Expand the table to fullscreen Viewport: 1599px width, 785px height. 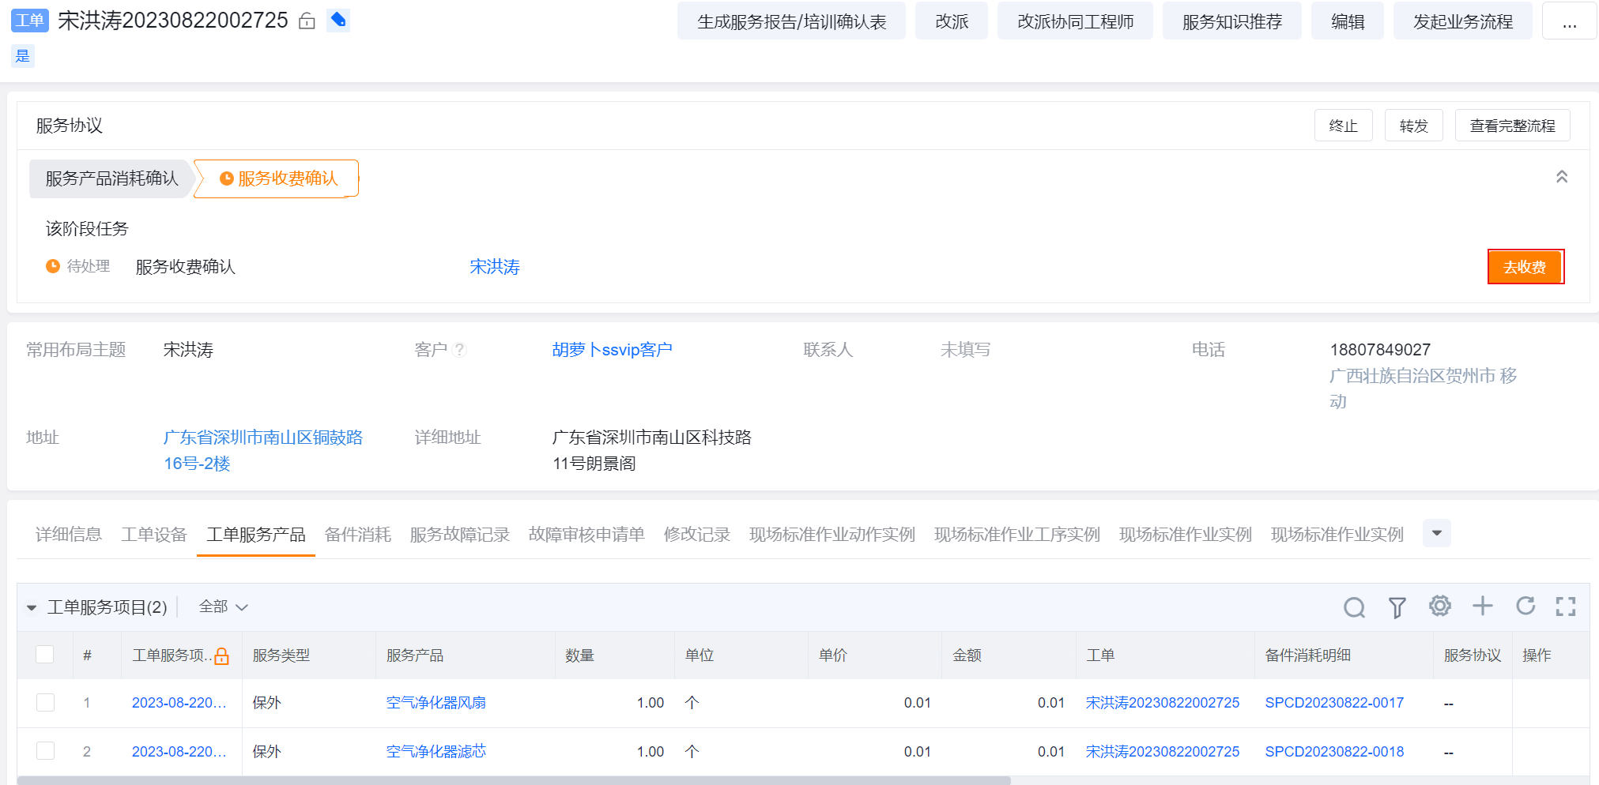(x=1565, y=606)
